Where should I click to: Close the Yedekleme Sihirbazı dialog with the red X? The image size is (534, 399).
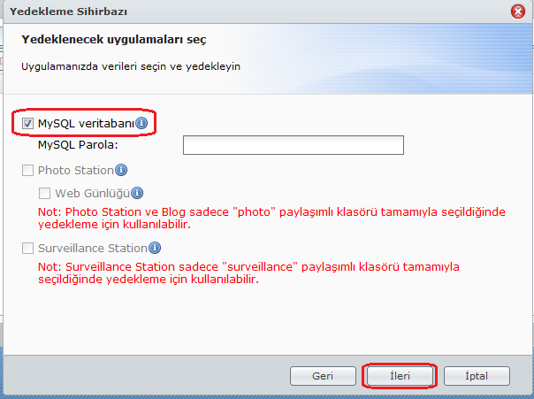(519, 12)
